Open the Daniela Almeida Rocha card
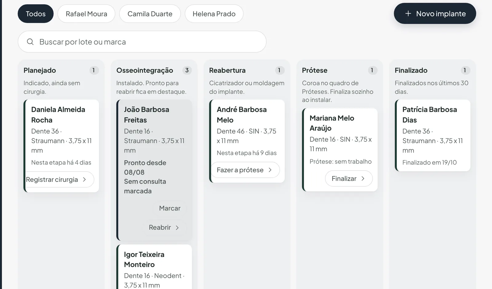 point(61,146)
